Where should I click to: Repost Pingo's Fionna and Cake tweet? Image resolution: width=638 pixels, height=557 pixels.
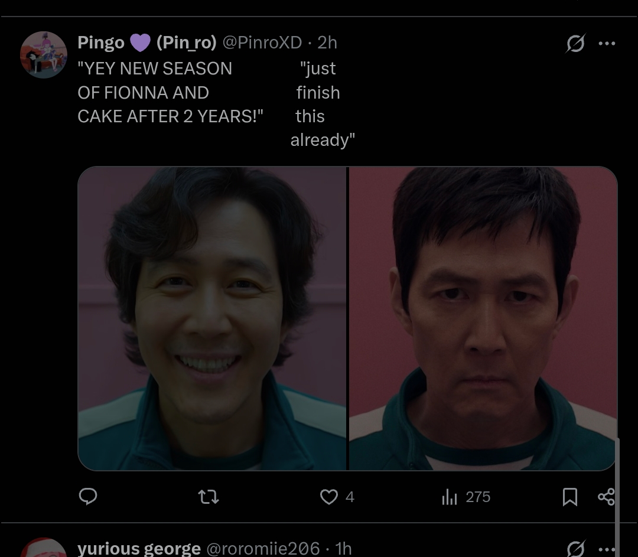click(x=209, y=497)
